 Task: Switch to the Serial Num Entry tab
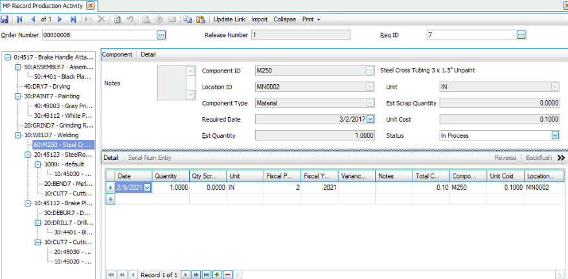(x=149, y=158)
